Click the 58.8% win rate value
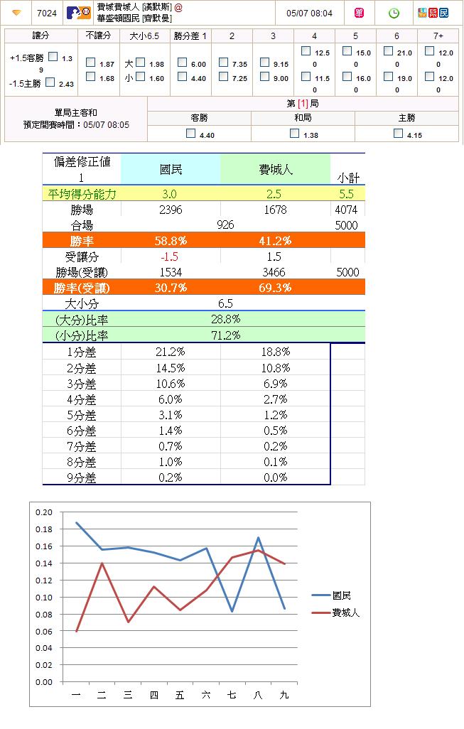This screenshot has width=464, height=729. [x=171, y=241]
